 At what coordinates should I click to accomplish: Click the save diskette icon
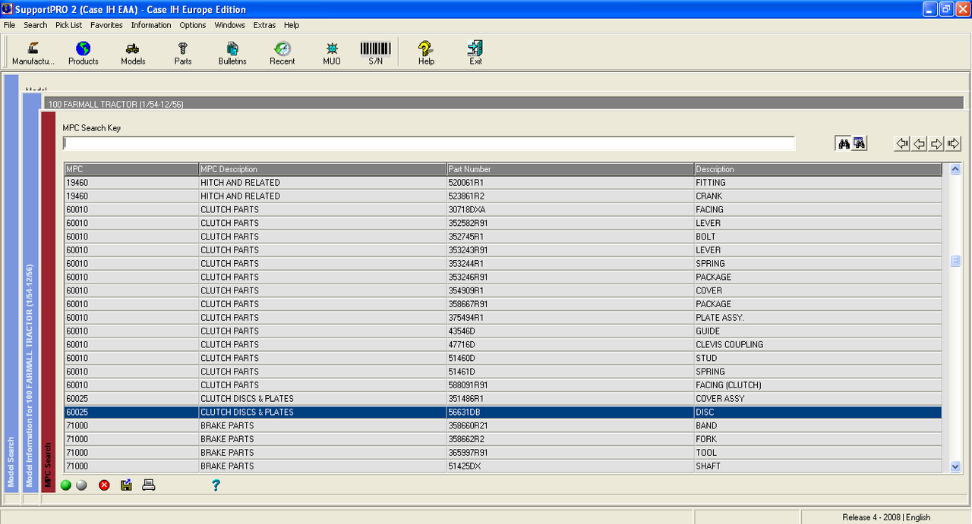point(126,485)
